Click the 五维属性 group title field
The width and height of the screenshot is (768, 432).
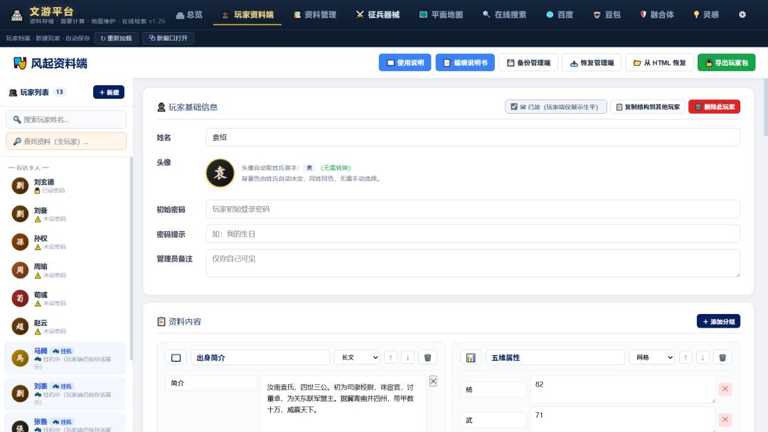point(555,357)
